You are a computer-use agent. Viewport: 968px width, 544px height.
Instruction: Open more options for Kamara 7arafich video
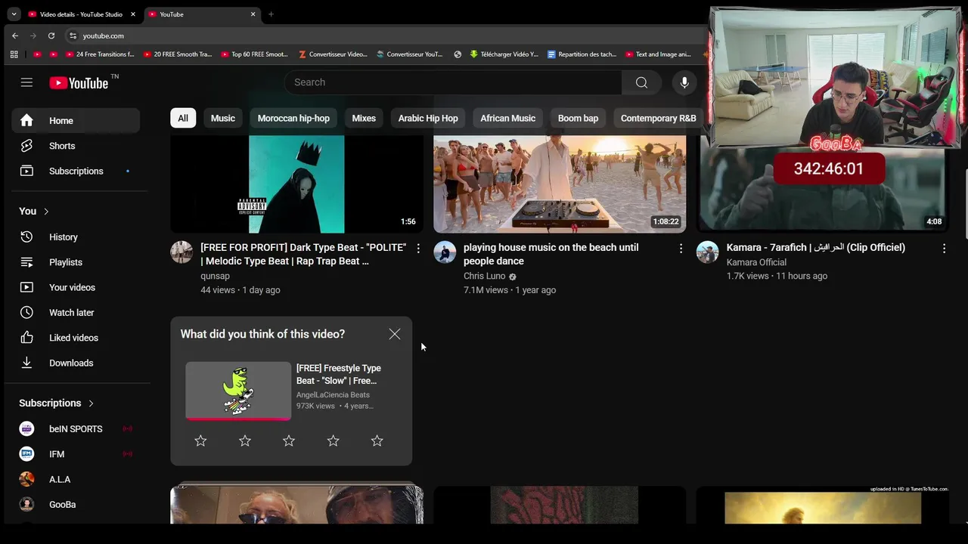coord(944,249)
